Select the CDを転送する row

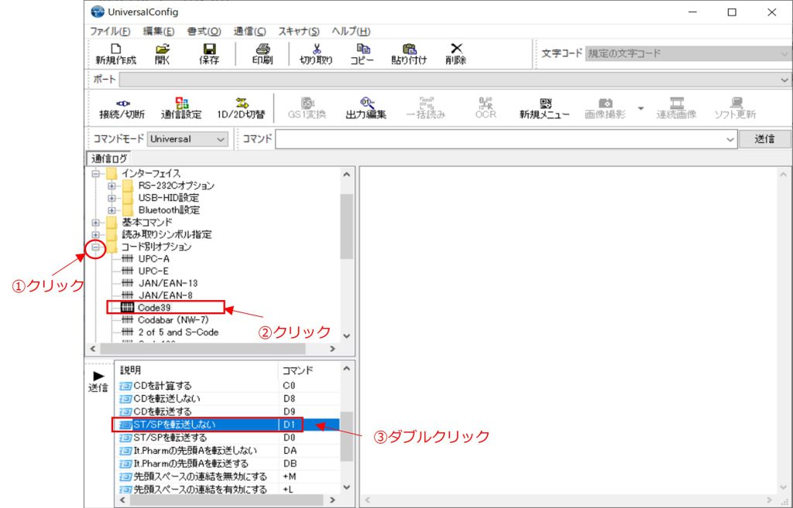[228, 411]
